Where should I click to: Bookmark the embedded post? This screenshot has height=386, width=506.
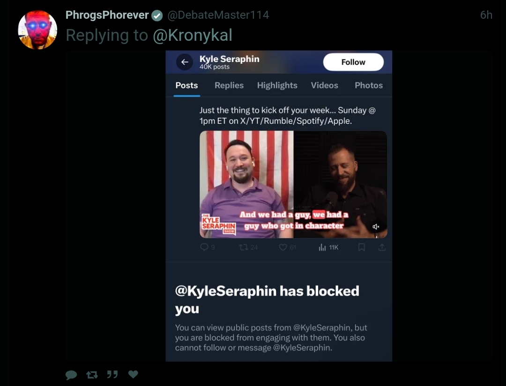362,247
